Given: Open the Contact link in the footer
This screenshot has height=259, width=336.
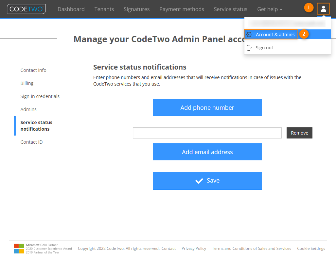Looking at the screenshot, I should (168, 249).
